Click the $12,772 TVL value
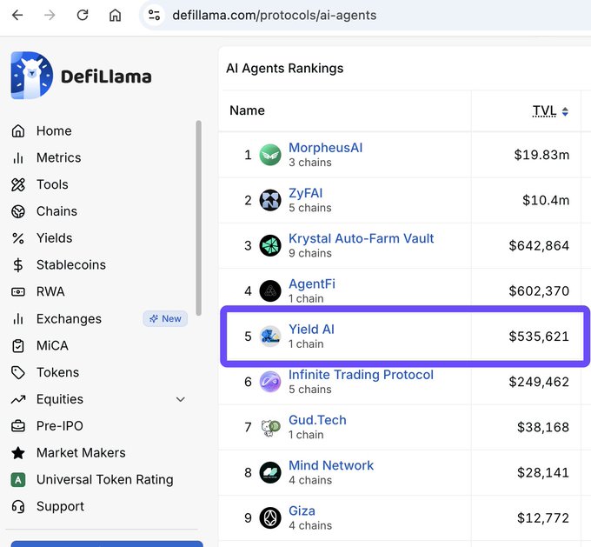 [x=543, y=517]
